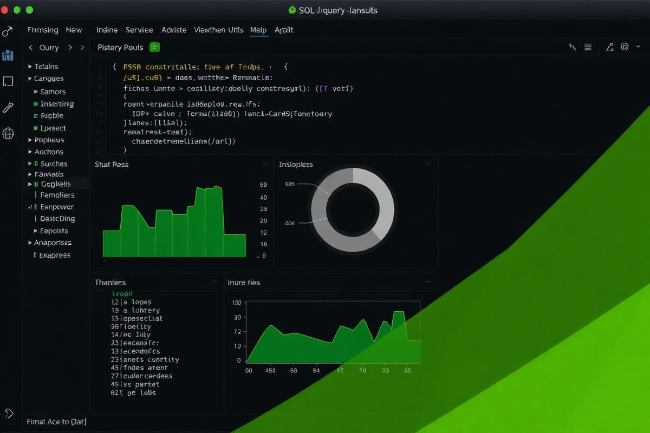
Task: Click the Ourry breadcrumb label
Action: pyautogui.click(x=49, y=48)
